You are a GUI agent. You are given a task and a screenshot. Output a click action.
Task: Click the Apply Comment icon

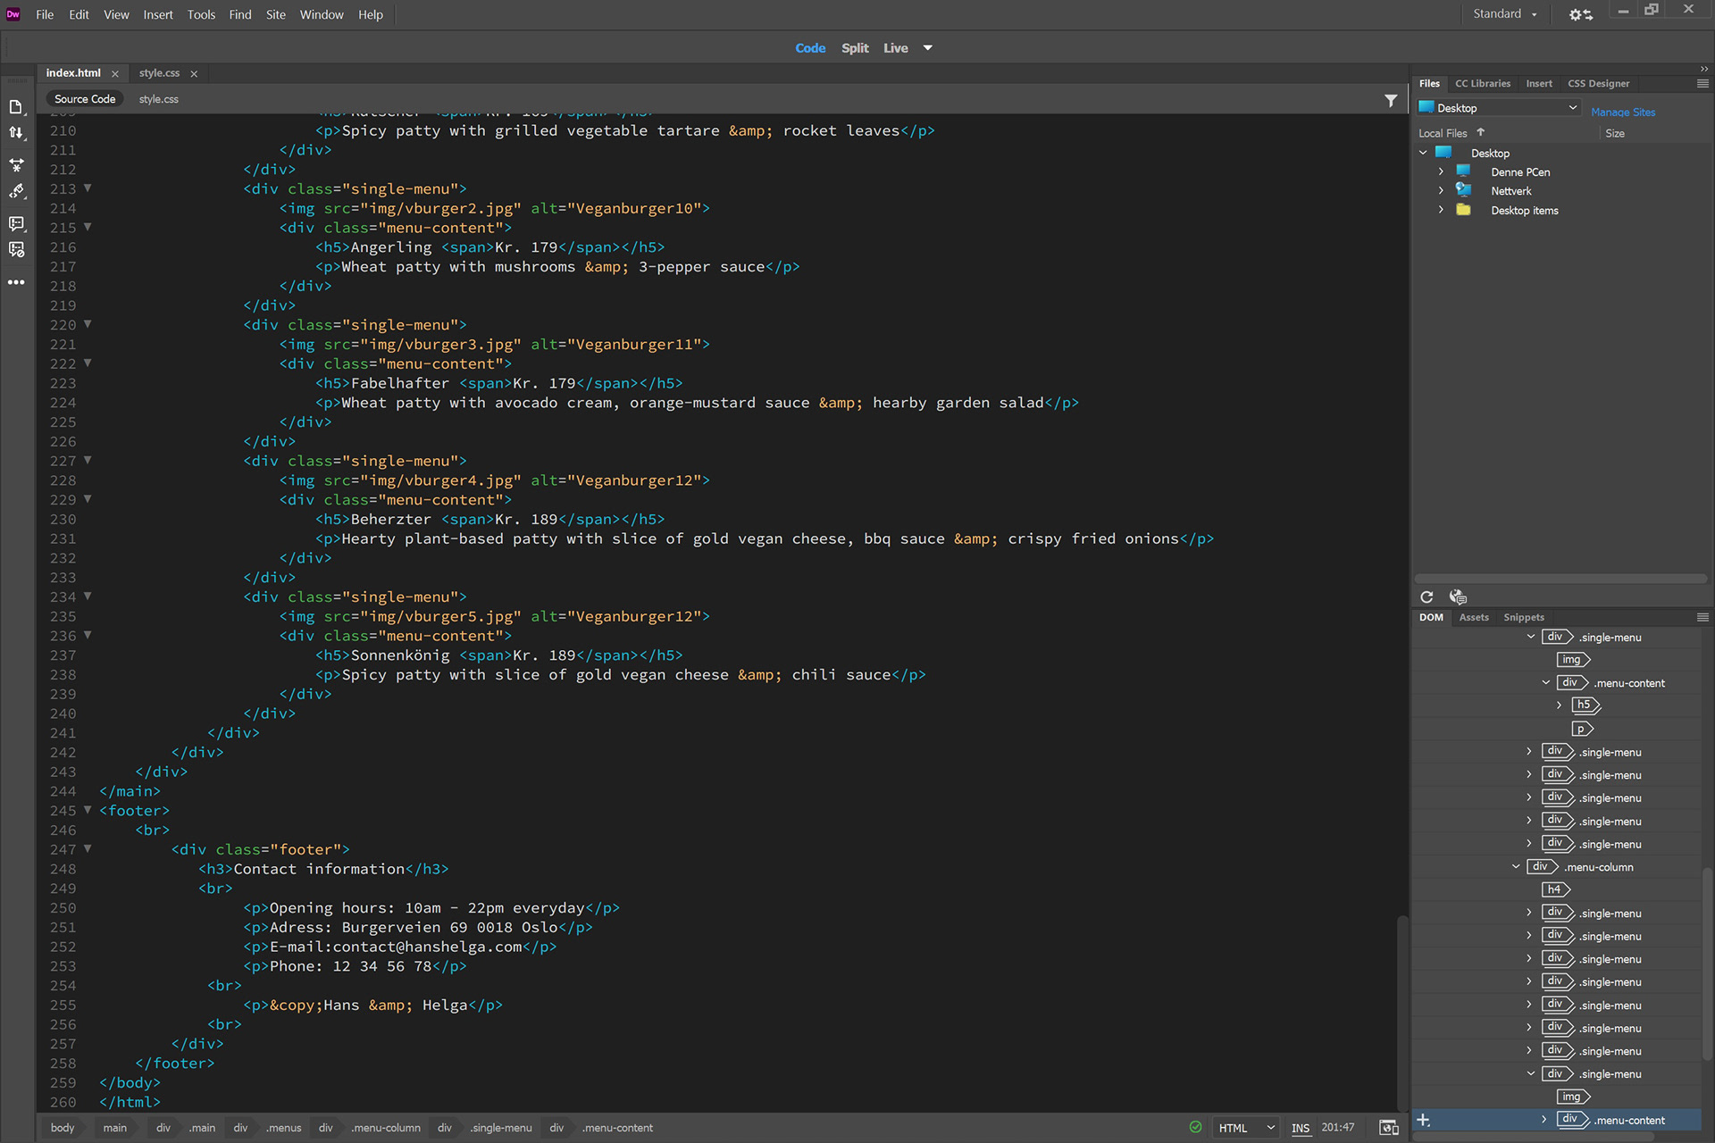[x=16, y=223]
